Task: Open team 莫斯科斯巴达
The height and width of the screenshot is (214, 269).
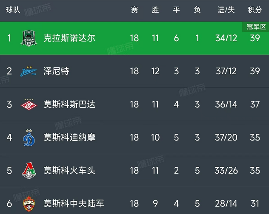Action: coord(69,104)
